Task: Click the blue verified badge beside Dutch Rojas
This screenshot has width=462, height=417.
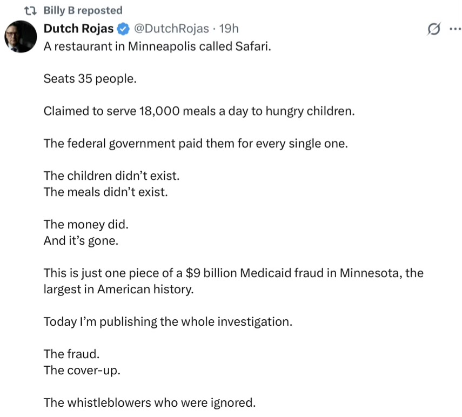Action: [124, 28]
